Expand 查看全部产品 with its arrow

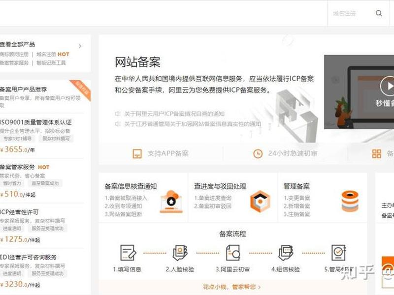click(x=80, y=46)
